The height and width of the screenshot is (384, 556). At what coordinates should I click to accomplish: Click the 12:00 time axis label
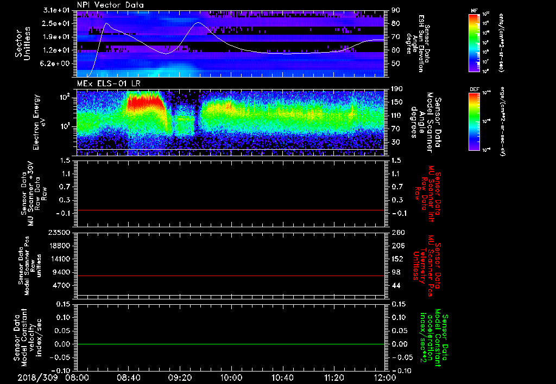pyautogui.click(x=385, y=377)
